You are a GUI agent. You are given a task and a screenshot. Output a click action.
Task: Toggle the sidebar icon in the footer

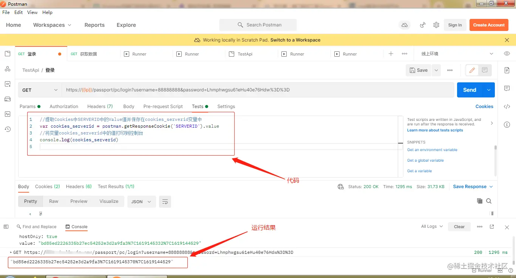click(x=6, y=227)
